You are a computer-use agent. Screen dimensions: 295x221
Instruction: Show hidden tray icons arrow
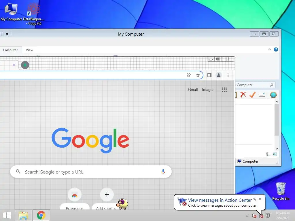point(247,216)
